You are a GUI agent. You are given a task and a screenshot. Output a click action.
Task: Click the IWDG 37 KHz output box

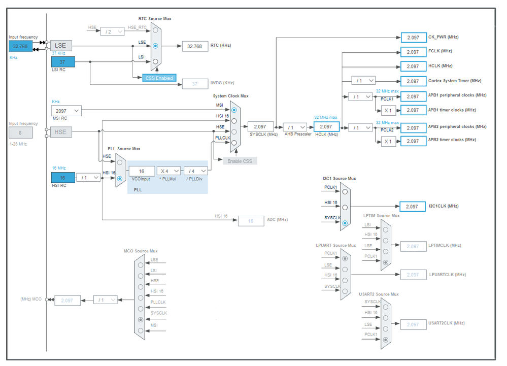click(x=195, y=84)
